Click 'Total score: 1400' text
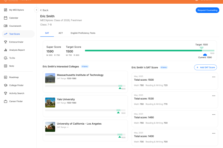Viewport: 223px width, 148px height. 144,136
